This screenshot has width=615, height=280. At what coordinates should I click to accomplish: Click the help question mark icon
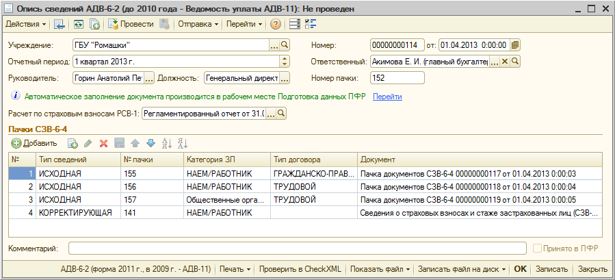tap(276, 25)
